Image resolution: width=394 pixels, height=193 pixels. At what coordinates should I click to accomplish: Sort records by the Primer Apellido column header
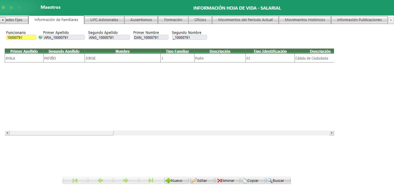pos(24,51)
